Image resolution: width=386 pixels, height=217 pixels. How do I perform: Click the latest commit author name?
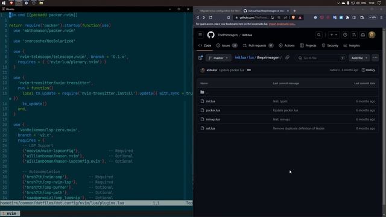coord(212,70)
